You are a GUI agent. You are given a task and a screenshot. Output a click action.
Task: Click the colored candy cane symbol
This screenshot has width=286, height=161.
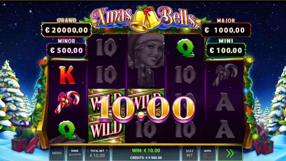[x=67, y=102]
